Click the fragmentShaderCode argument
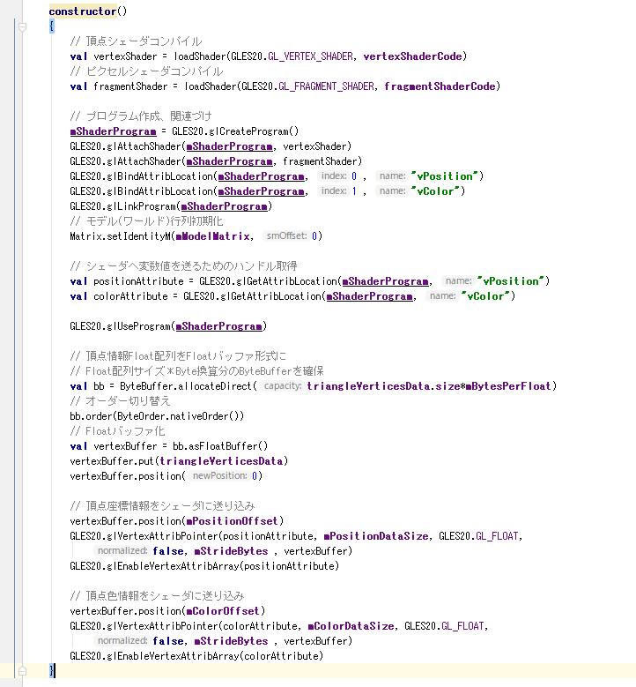The width and height of the screenshot is (636, 687). (440, 86)
